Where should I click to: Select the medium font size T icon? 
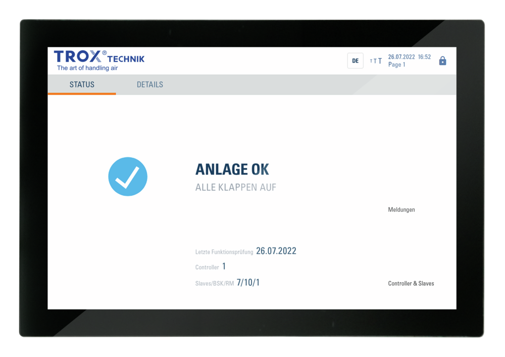[375, 61]
